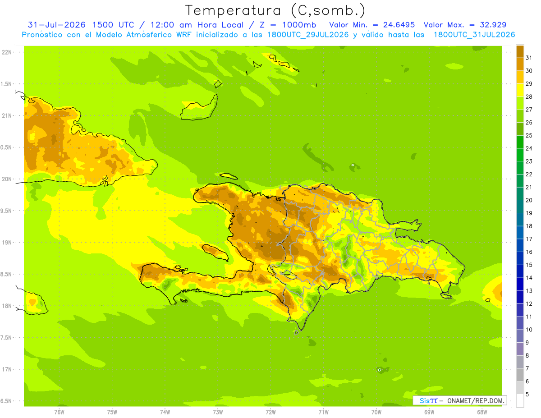Click the latitude label "9.5N"
Screen dimensions: 541x418
point(7,211)
